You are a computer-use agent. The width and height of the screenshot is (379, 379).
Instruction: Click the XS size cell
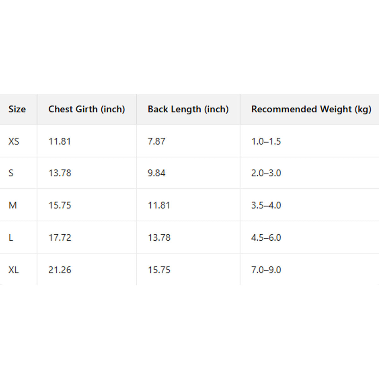click(x=14, y=141)
